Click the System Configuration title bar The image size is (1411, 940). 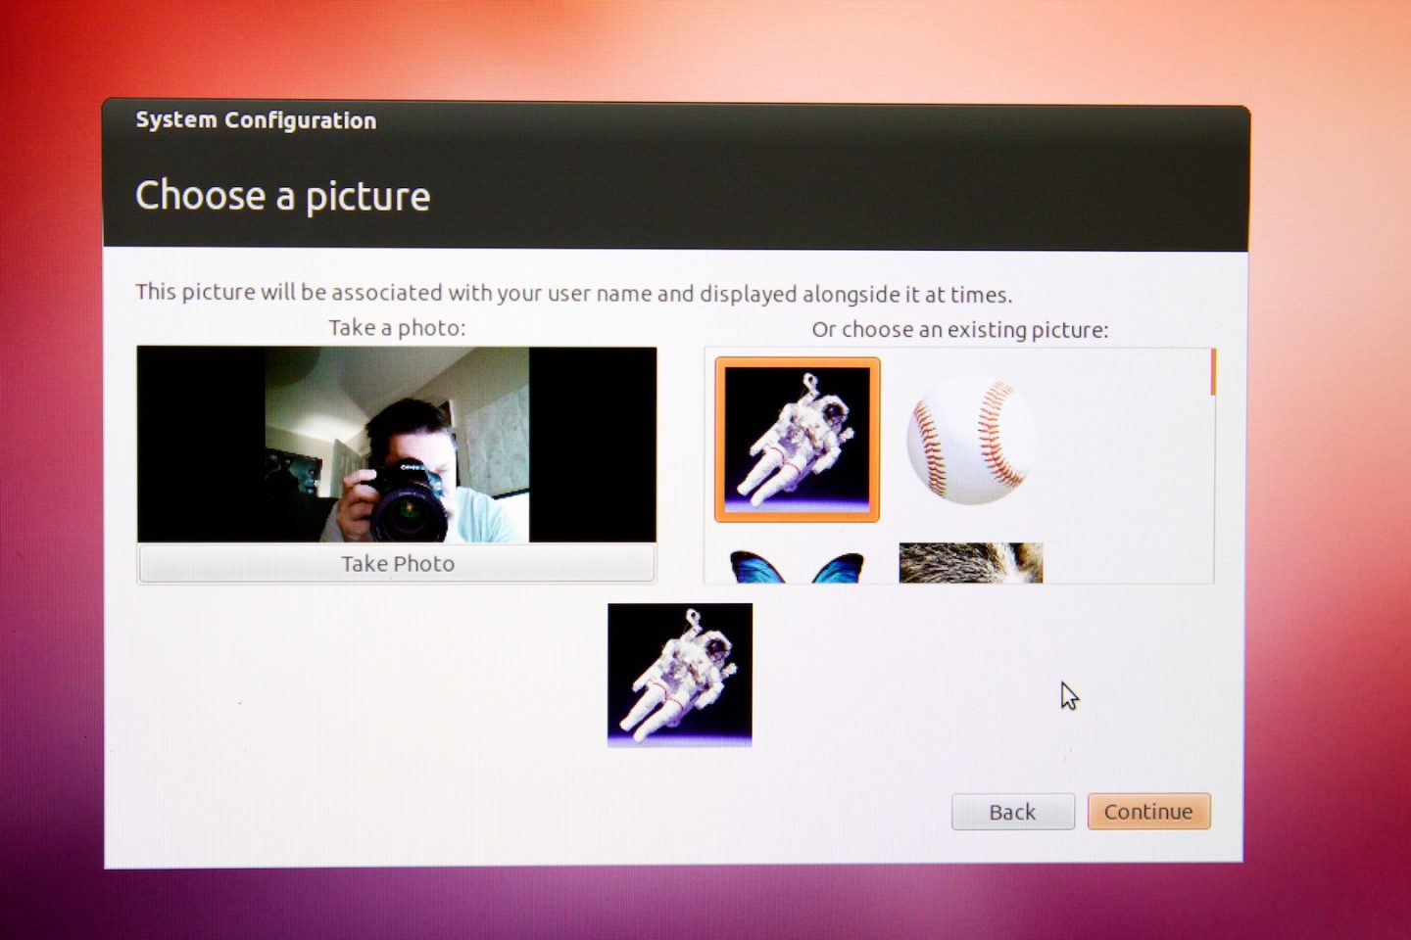[257, 120]
